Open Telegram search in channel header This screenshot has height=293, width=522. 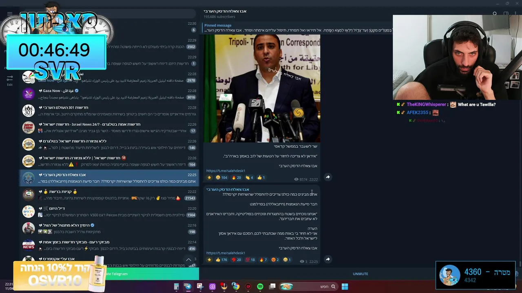[x=495, y=14]
